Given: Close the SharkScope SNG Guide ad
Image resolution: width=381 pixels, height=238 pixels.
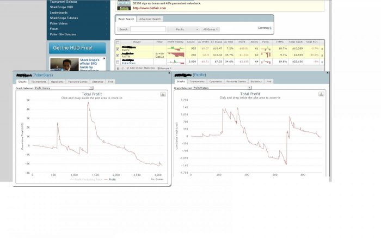Looking at the screenshot, I should coord(105,59).
